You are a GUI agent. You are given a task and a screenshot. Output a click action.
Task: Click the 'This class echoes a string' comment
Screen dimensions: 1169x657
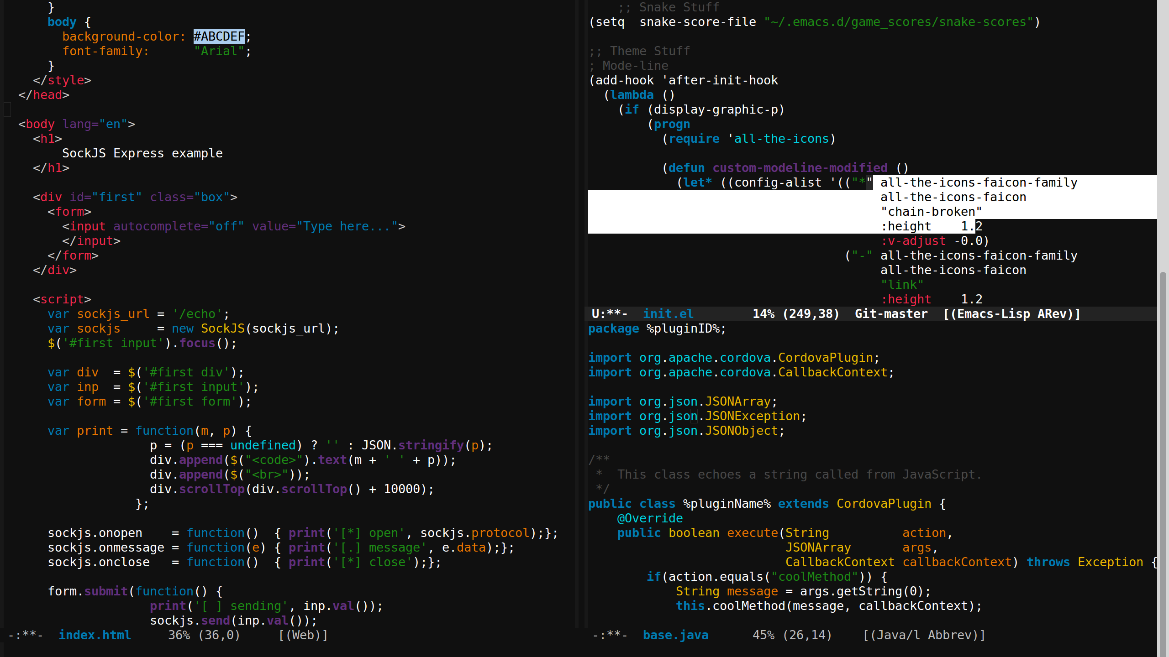click(x=800, y=474)
